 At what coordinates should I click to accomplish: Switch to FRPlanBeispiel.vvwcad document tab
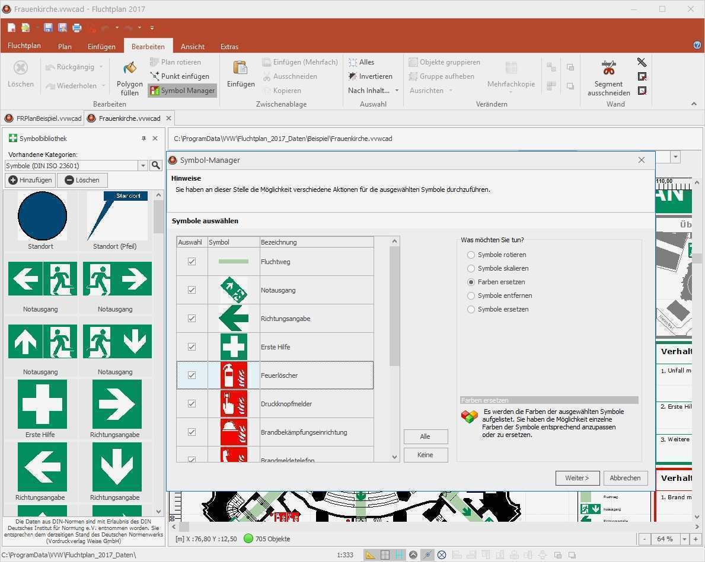[x=43, y=118]
